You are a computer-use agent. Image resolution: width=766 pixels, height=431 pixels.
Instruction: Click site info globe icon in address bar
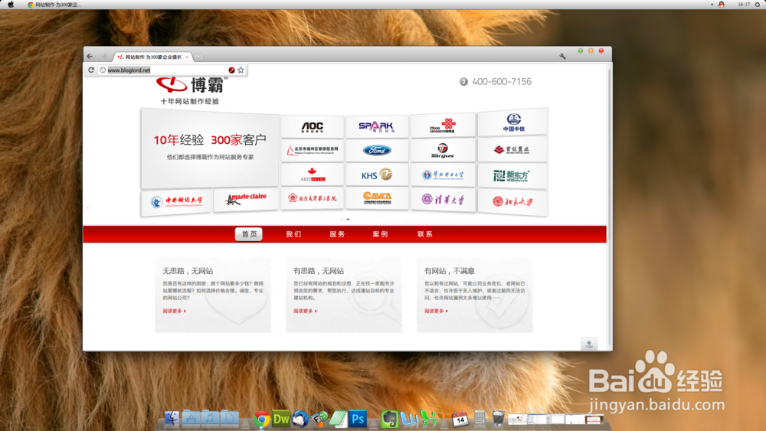[x=103, y=70]
